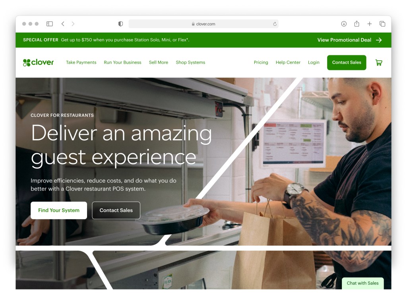
Task: Open a new tab with the plus icon
Action: [369, 24]
